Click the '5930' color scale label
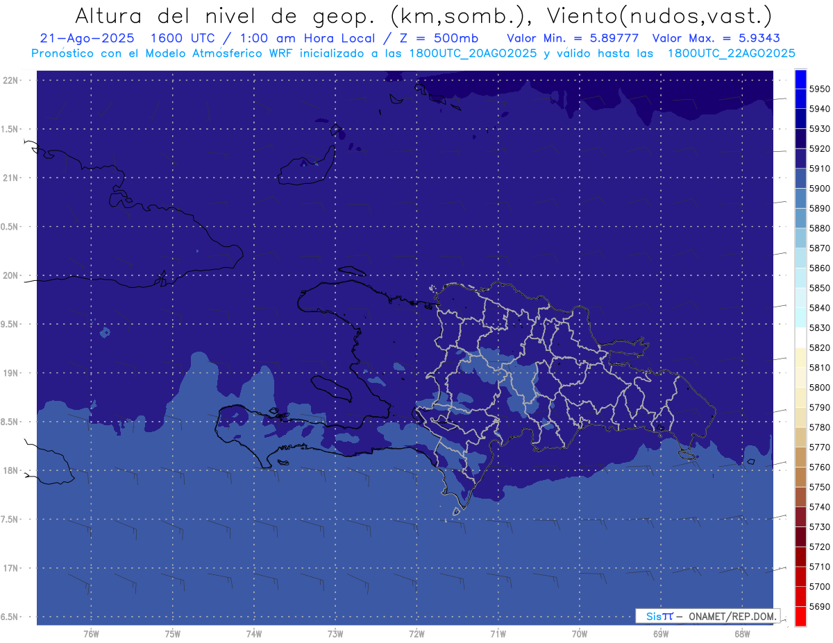This screenshot has height=643, width=833. (x=820, y=129)
